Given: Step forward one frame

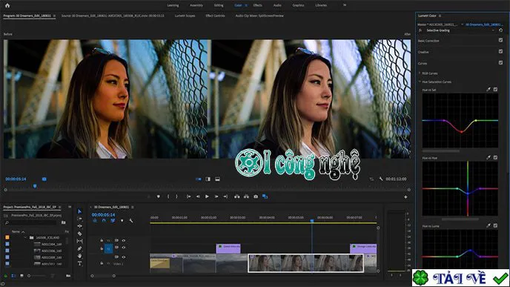Looking at the screenshot, I should tap(216, 197).
